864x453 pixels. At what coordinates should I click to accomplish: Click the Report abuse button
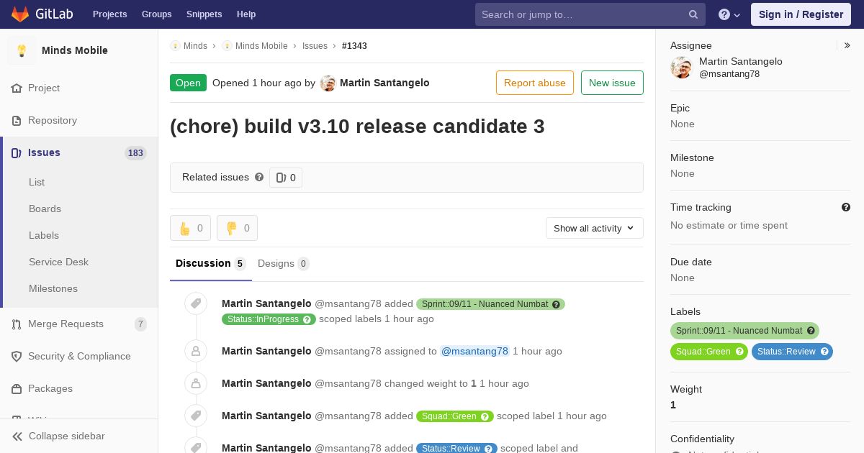click(x=535, y=83)
